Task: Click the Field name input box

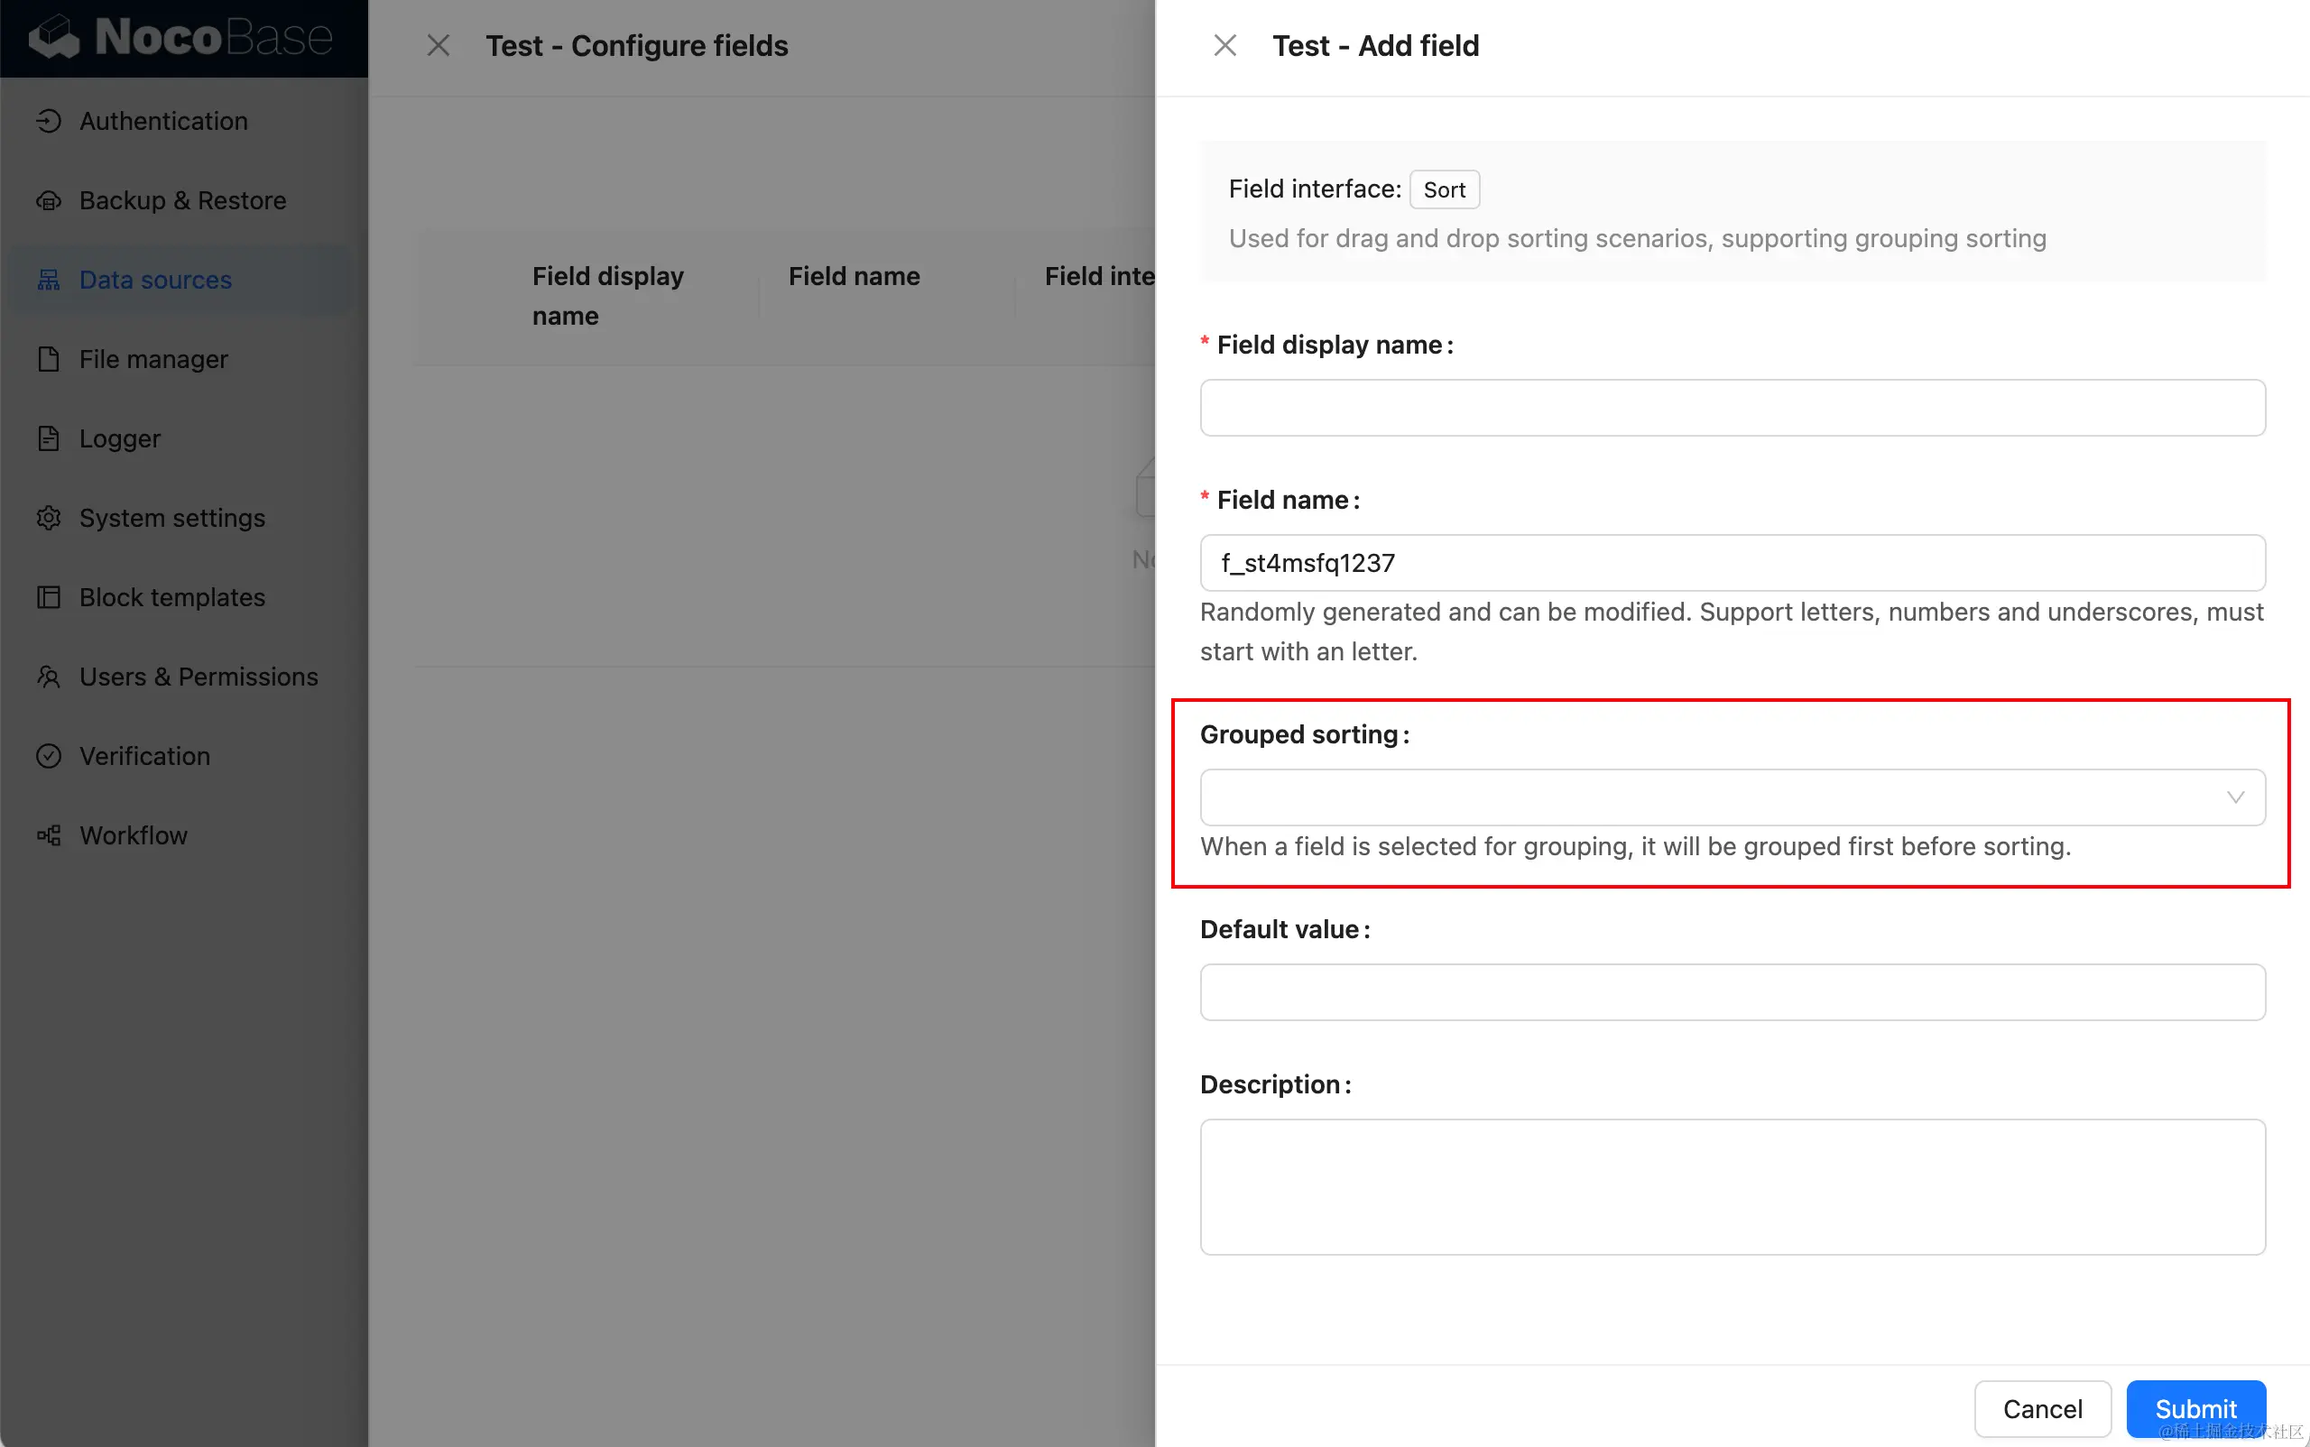Action: pyautogui.click(x=1732, y=563)
